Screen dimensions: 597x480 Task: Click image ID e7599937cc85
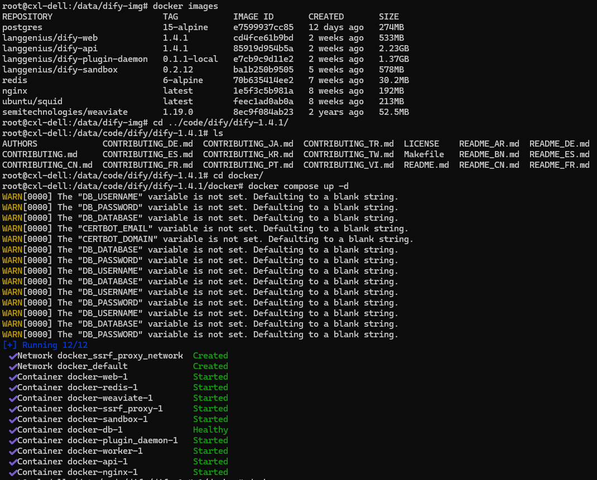(x=263, y=27)
